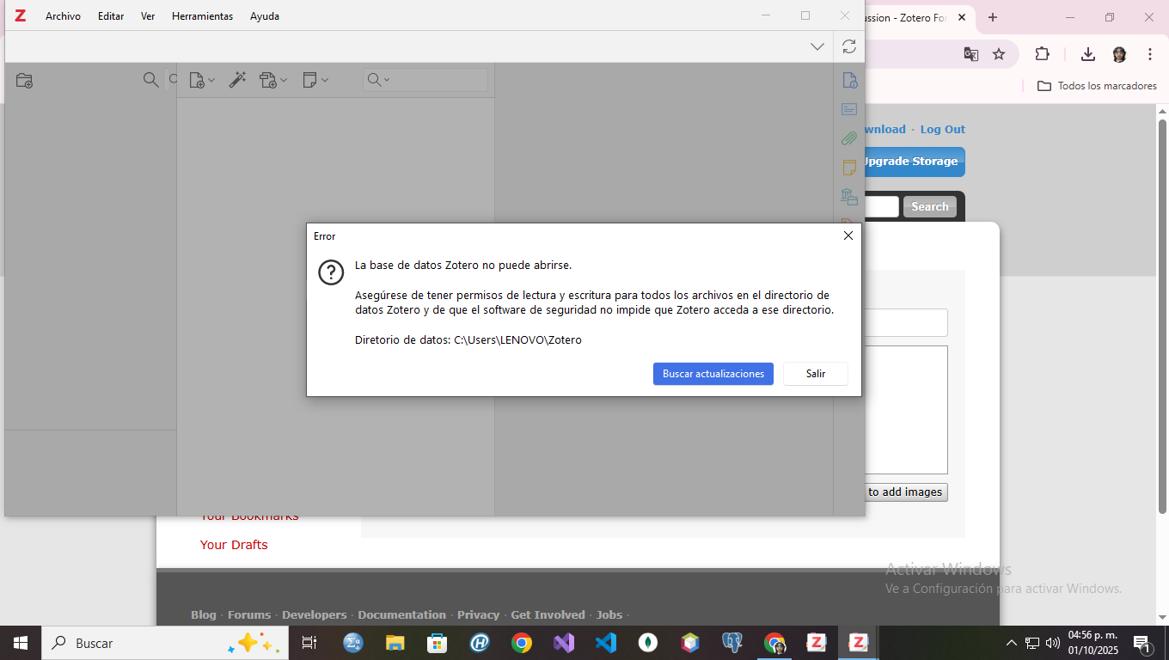
Task: Open File Explorer from the taskbar
Action: [395, 643]
